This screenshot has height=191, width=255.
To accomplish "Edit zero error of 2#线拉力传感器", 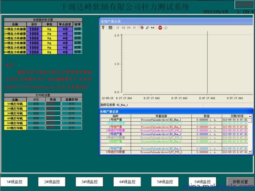I will (65, 33).
